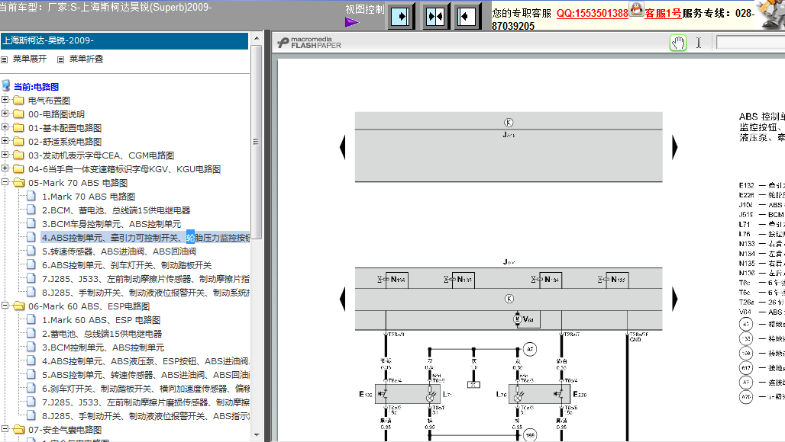Click the 上海斯柯达-昊锐-2009- header bar
Image resolution: width=785 pixels, height=442 pixels.
[x=124, y=41]
